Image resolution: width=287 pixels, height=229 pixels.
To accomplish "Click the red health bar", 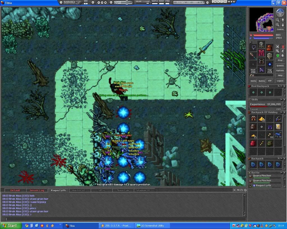I will 263,35.
